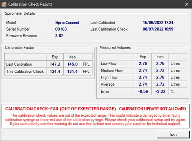The image size is (192, 141).
Task: Click the Litres unit in Average row
Action: 175,84
